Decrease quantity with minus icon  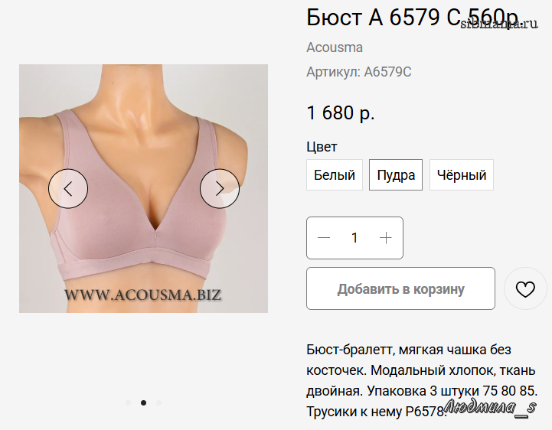324,238
